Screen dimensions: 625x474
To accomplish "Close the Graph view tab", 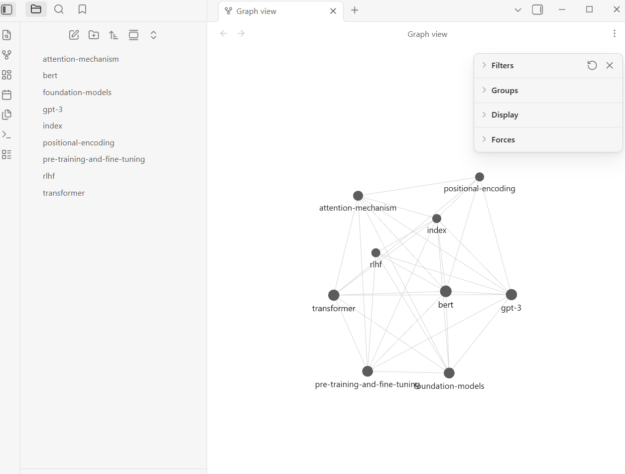I will pyautogui.click(x=333, y=11).
